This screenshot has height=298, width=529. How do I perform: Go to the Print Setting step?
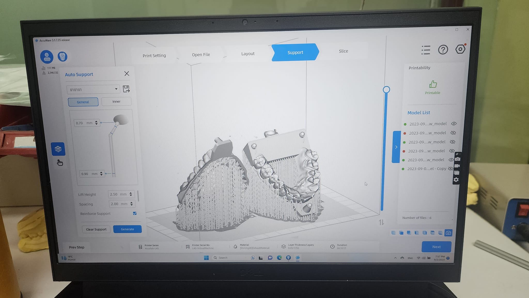[154, 56]
